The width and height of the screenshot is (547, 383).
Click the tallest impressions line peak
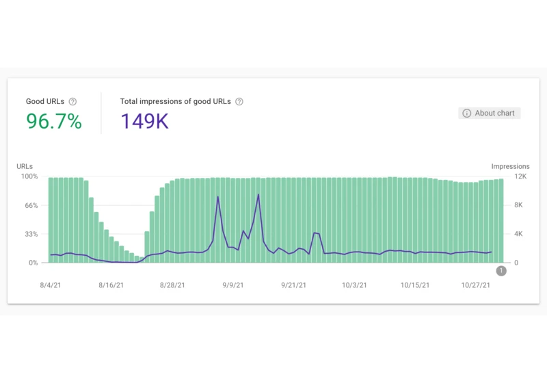click(x=258, y=195)
